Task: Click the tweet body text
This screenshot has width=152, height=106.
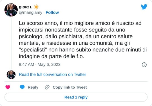Action: [x=83, y=40]
